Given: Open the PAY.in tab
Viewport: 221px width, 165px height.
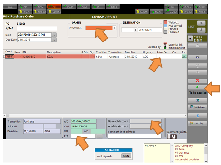Looking at the screenshot, I should pos(200,11).
